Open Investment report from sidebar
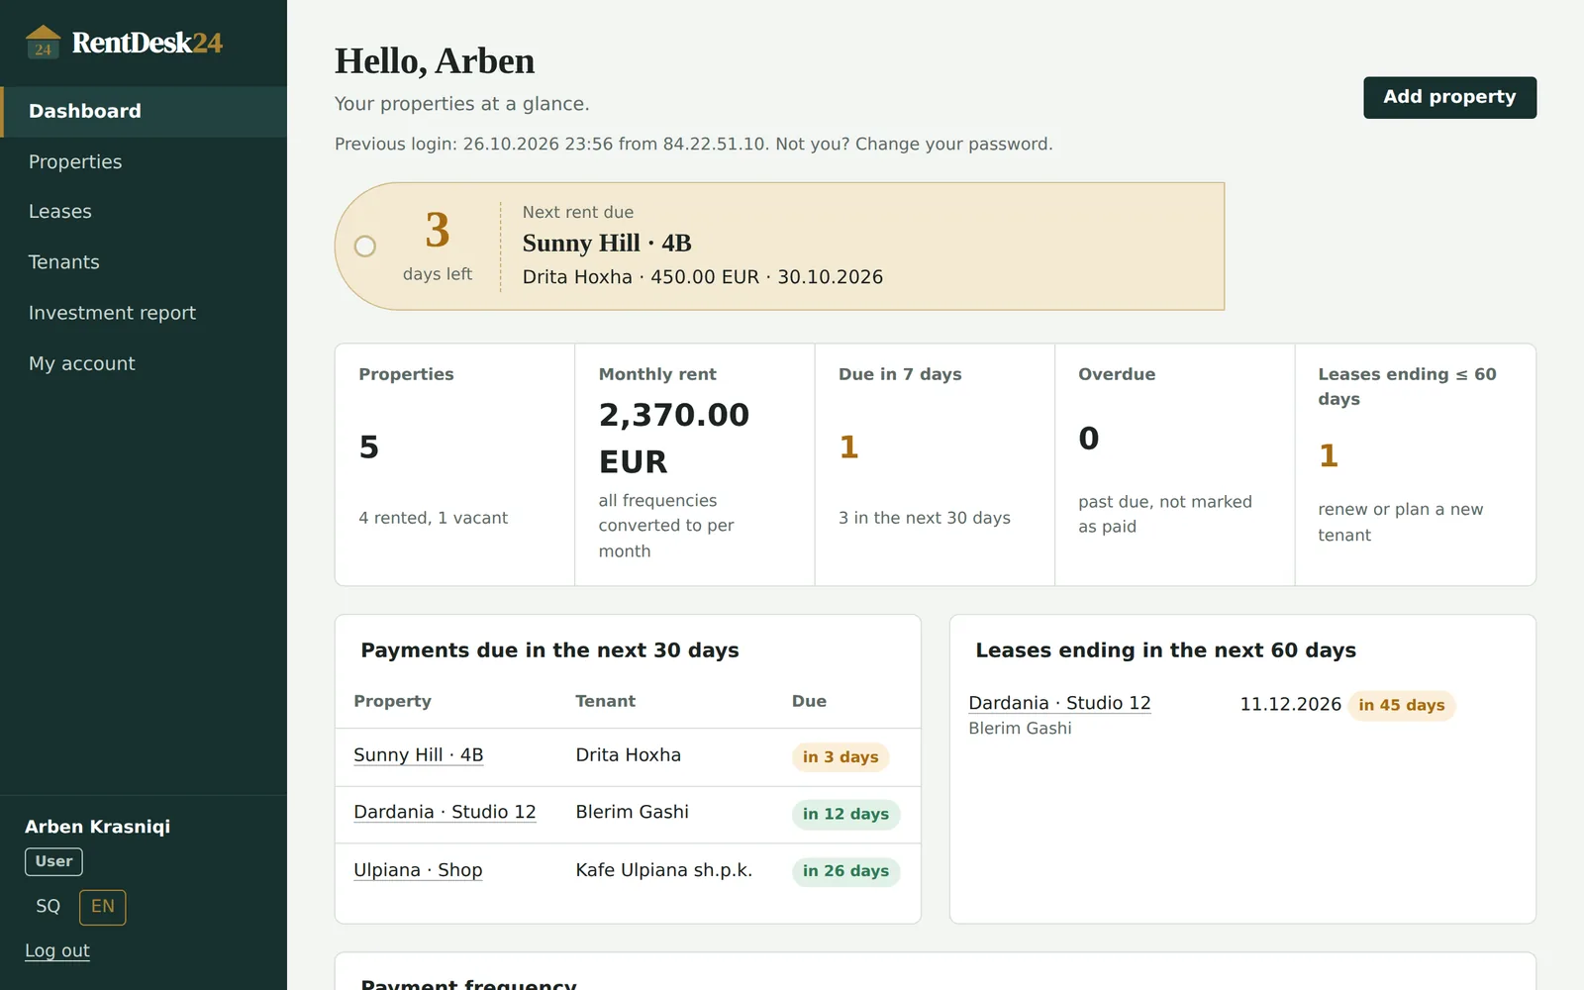 [144, 313]
